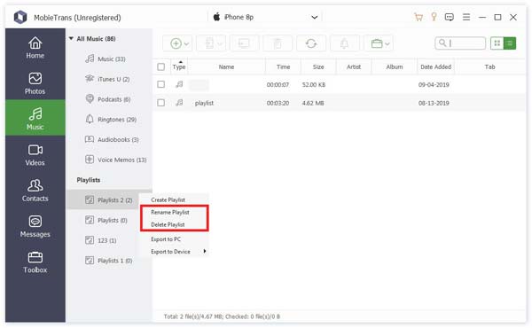Open the iPhone 8p device dropdown
The image size is (532, 328).
tap(315, 17)
